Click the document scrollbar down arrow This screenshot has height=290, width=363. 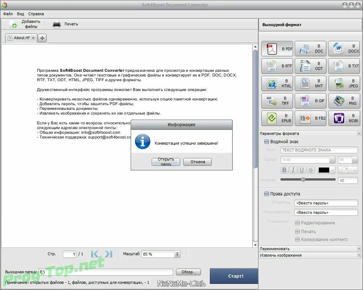point(255,245)
